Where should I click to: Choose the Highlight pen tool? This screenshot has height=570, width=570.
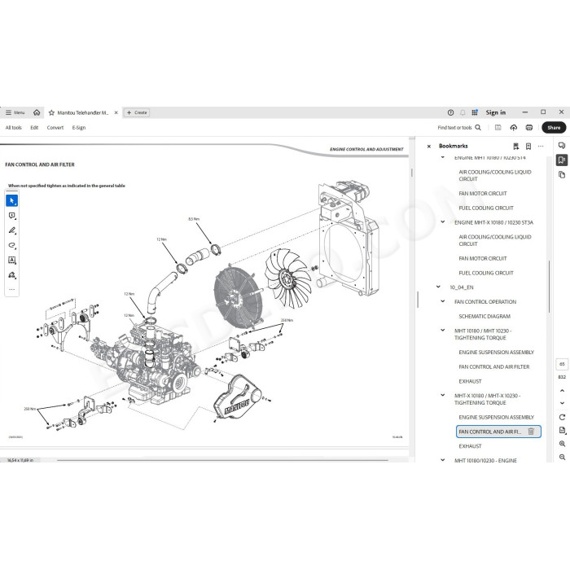[x=12, y=230]
